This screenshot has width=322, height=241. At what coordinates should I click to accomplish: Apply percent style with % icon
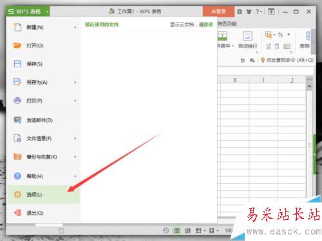pos(280,35)
